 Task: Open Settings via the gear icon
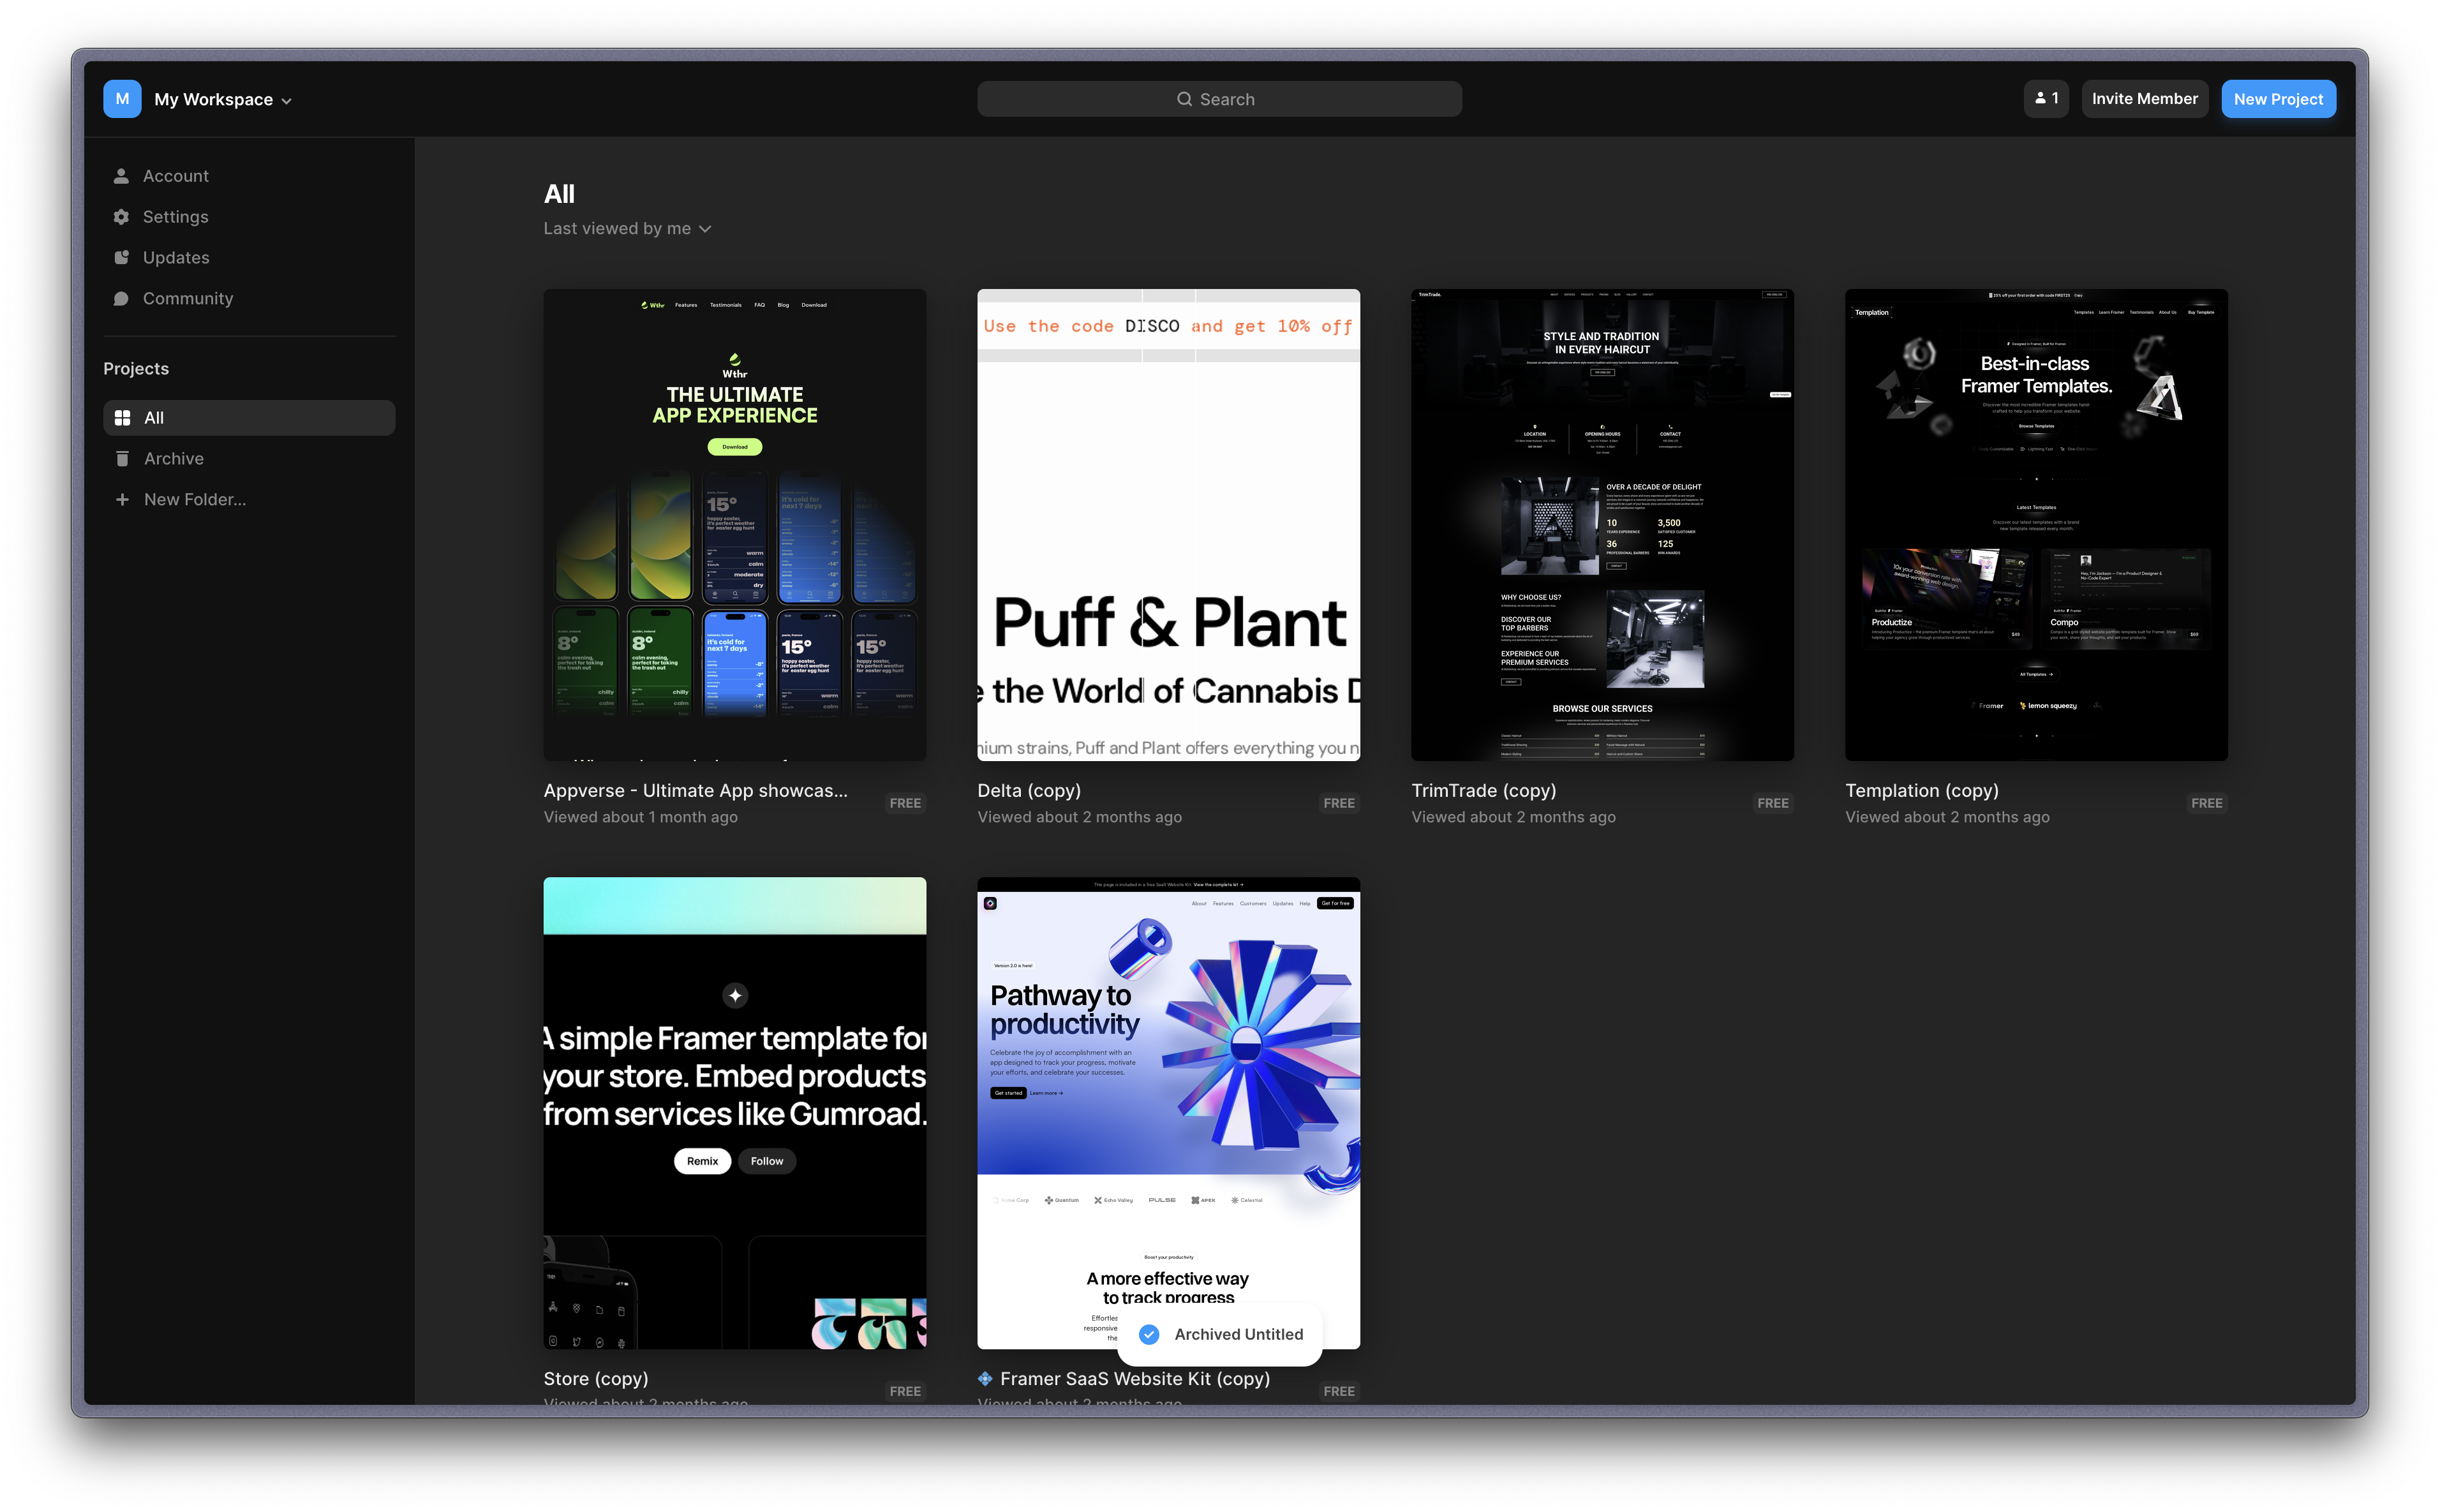tap(122, 216)
